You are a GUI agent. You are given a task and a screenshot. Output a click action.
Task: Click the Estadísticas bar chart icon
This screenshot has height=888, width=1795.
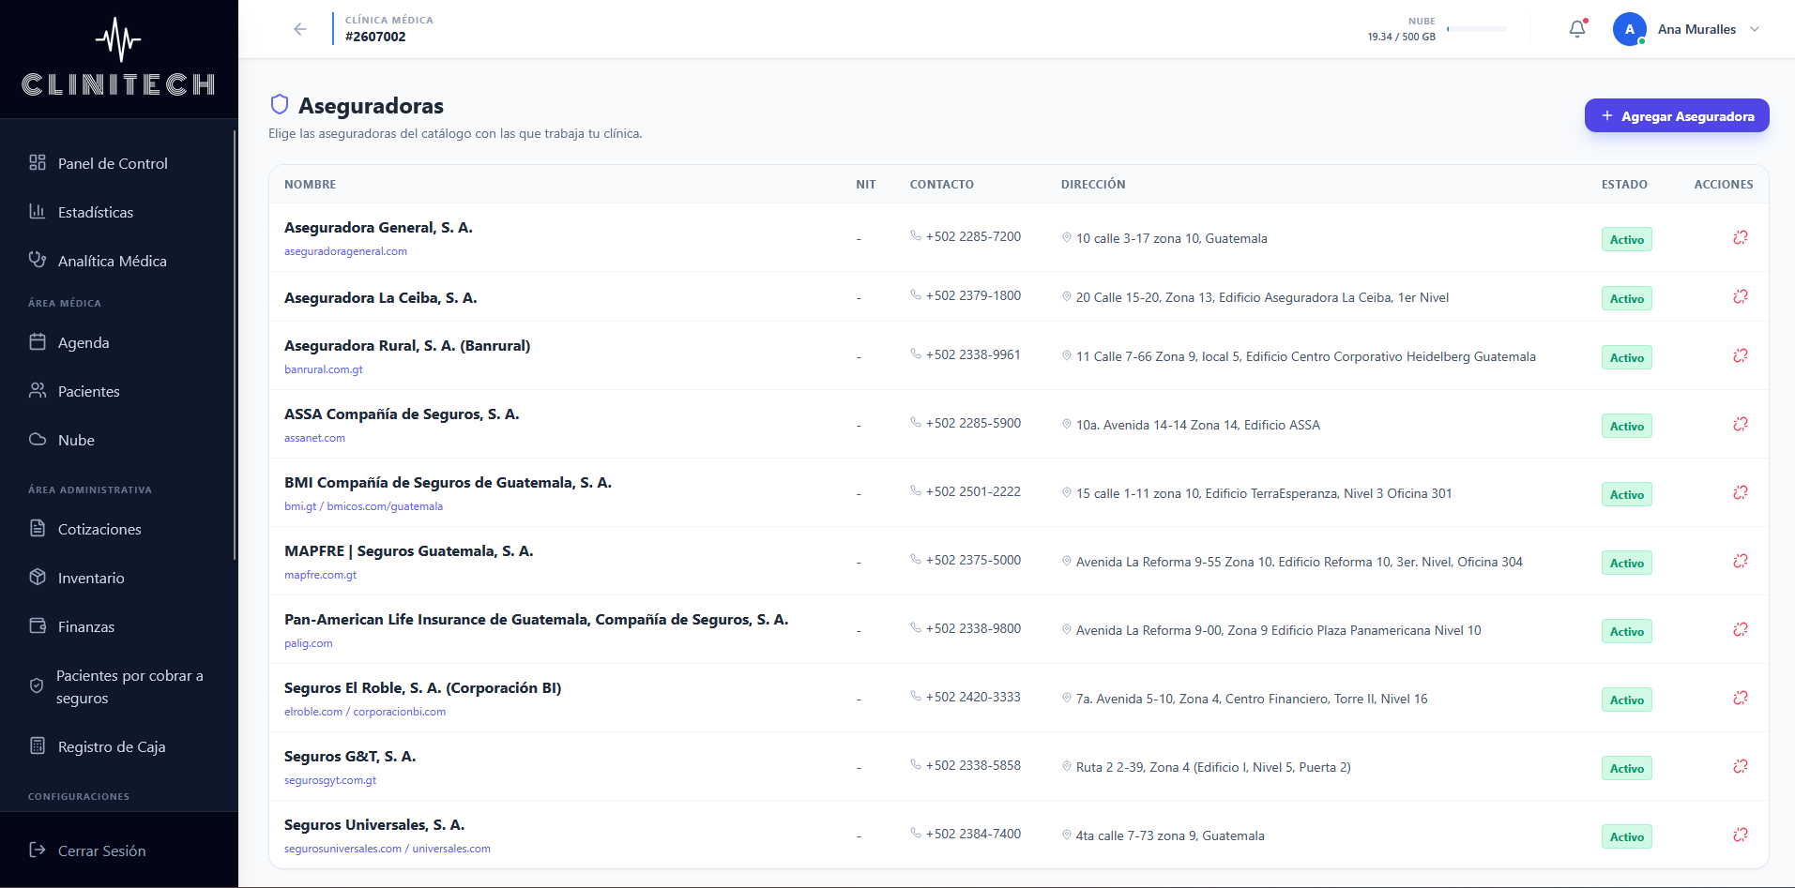pos(38,211)
